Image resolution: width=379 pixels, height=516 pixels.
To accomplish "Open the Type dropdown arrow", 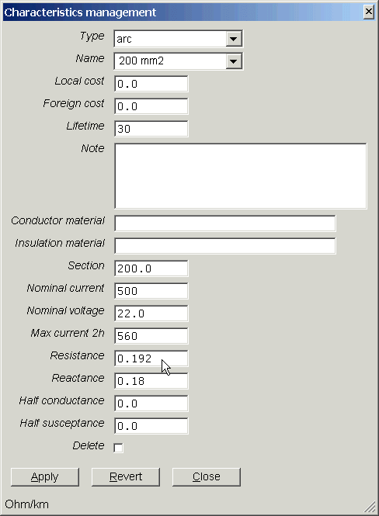I will tap(234, 39).
